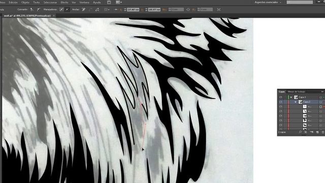Click the Y coordinate stepper arrows

[x=146, y=10]
